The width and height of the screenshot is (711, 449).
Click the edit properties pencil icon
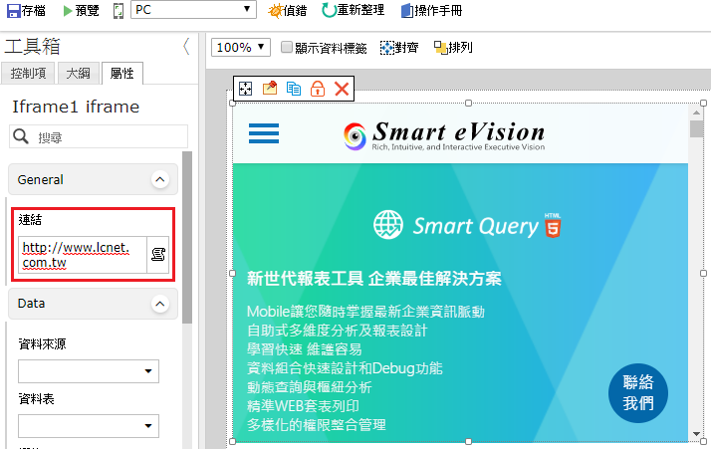[x=270, y=88]
